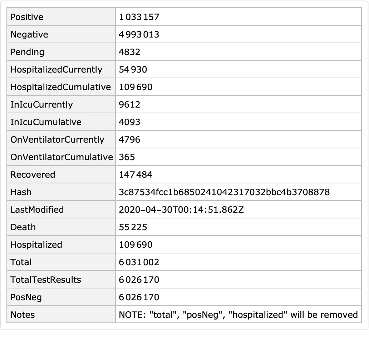Select the value 1033157 next to Positive
The image size is (369, 341).
pos(139,17)
